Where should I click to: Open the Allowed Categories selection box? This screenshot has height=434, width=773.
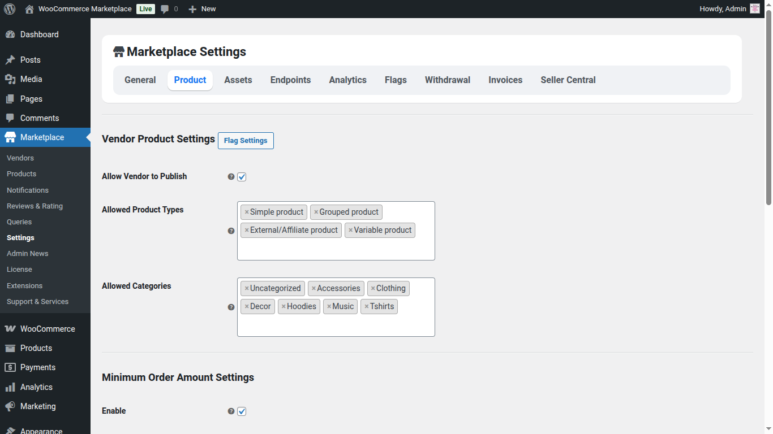336,325
